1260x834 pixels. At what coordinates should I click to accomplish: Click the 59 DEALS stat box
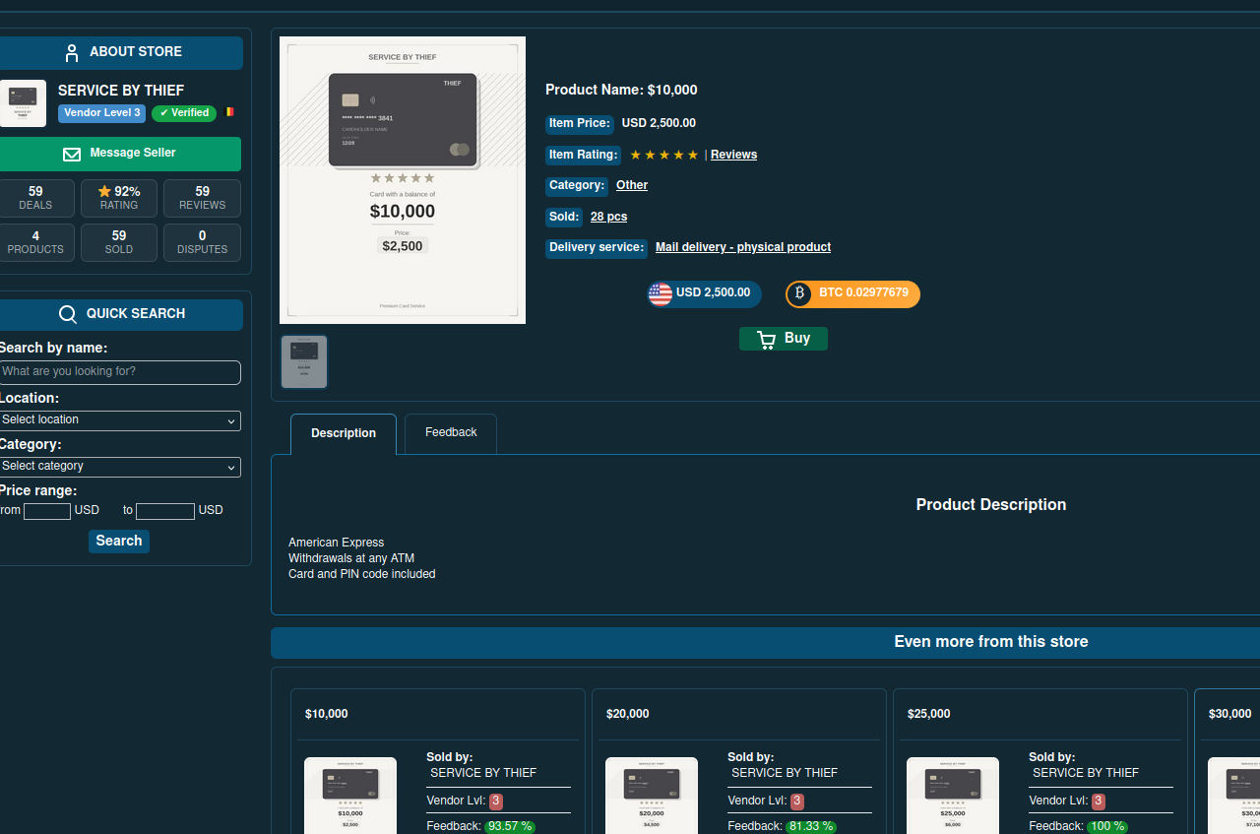tap(35, 198)
